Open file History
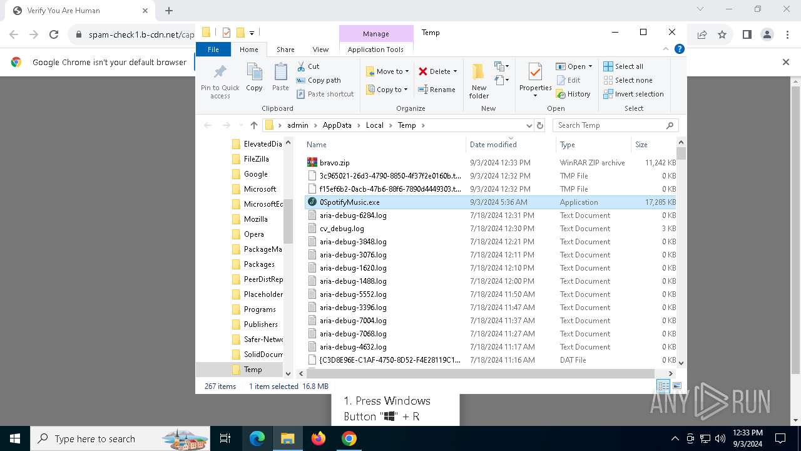This screenshot has width=801, height=451. pyautogui.click(x=573, y=94)
